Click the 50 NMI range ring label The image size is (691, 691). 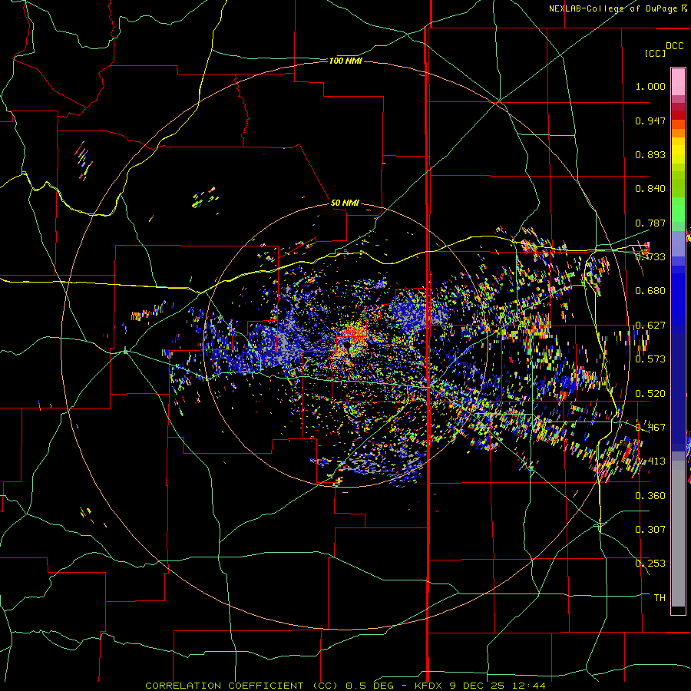point(345,203)
